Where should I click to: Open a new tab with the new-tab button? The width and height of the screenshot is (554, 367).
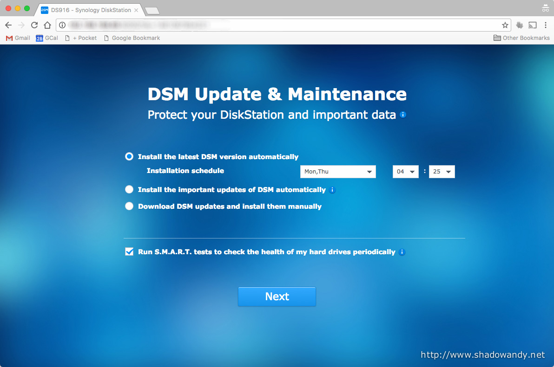[152, 11]
